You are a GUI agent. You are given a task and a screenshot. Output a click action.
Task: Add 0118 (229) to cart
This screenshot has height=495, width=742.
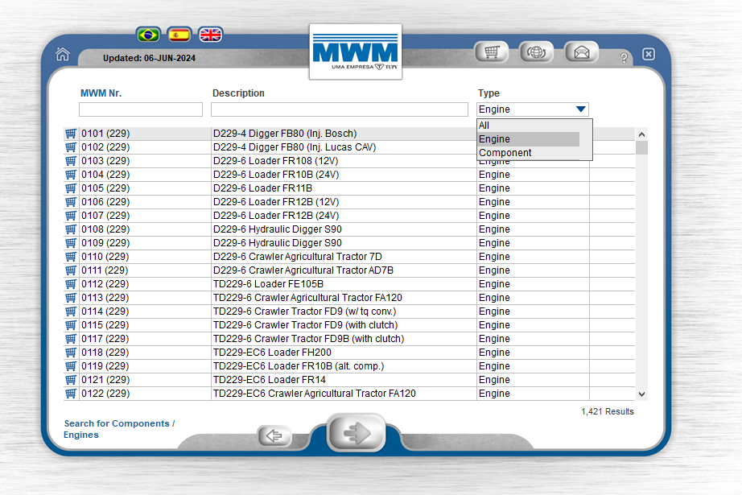tap(71, 353)
